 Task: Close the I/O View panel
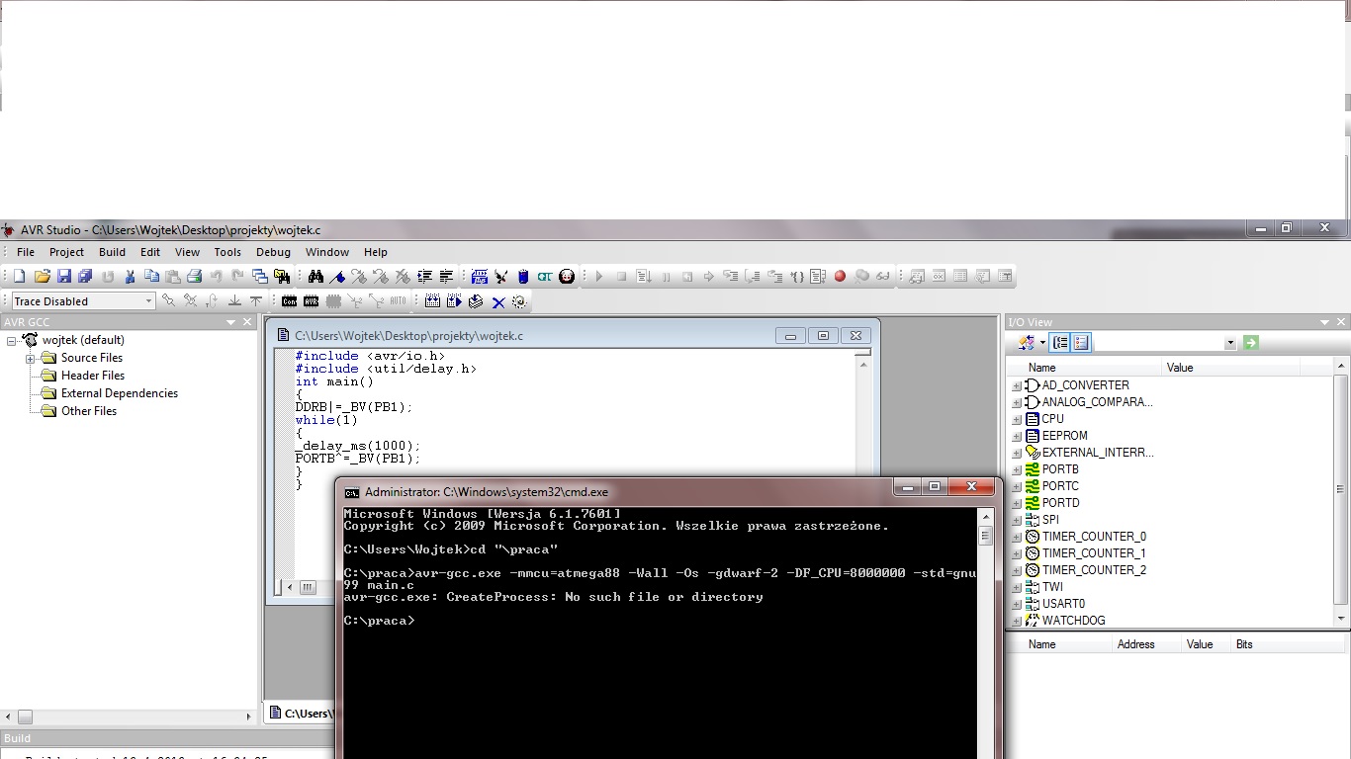(1342, 323)
